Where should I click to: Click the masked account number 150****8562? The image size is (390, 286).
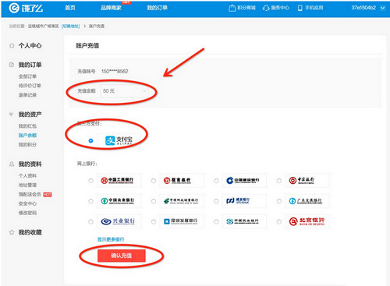pyautogui.click(x=115, y=72)
